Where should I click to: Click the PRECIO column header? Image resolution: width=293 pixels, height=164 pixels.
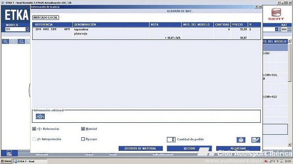239,24
